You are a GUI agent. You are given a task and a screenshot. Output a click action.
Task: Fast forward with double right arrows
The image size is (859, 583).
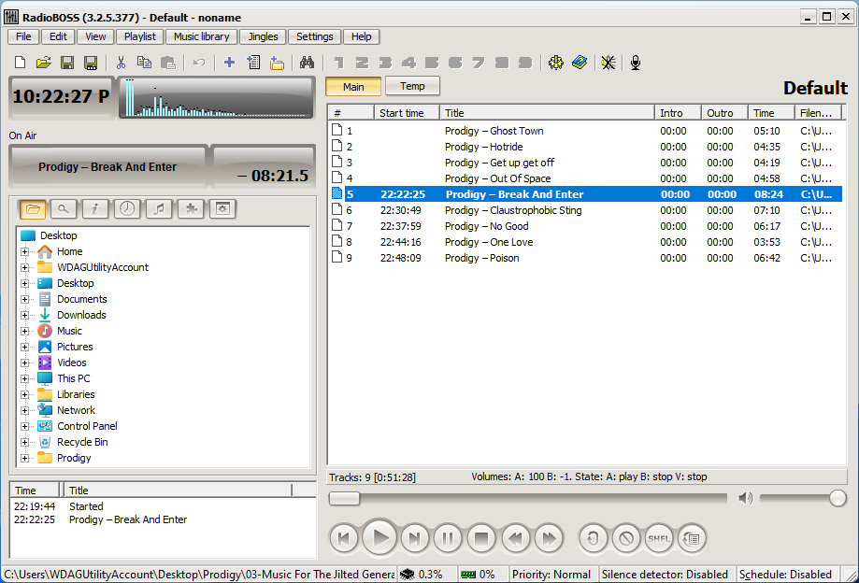(x=549, y=539)
